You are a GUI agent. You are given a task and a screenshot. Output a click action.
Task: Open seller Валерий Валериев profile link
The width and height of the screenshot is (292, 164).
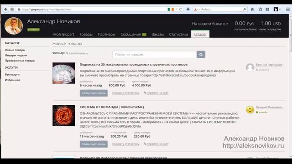(270, 108)
